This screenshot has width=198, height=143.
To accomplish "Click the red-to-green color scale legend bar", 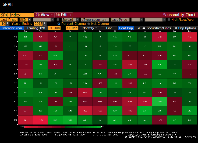I will point(63,127).
